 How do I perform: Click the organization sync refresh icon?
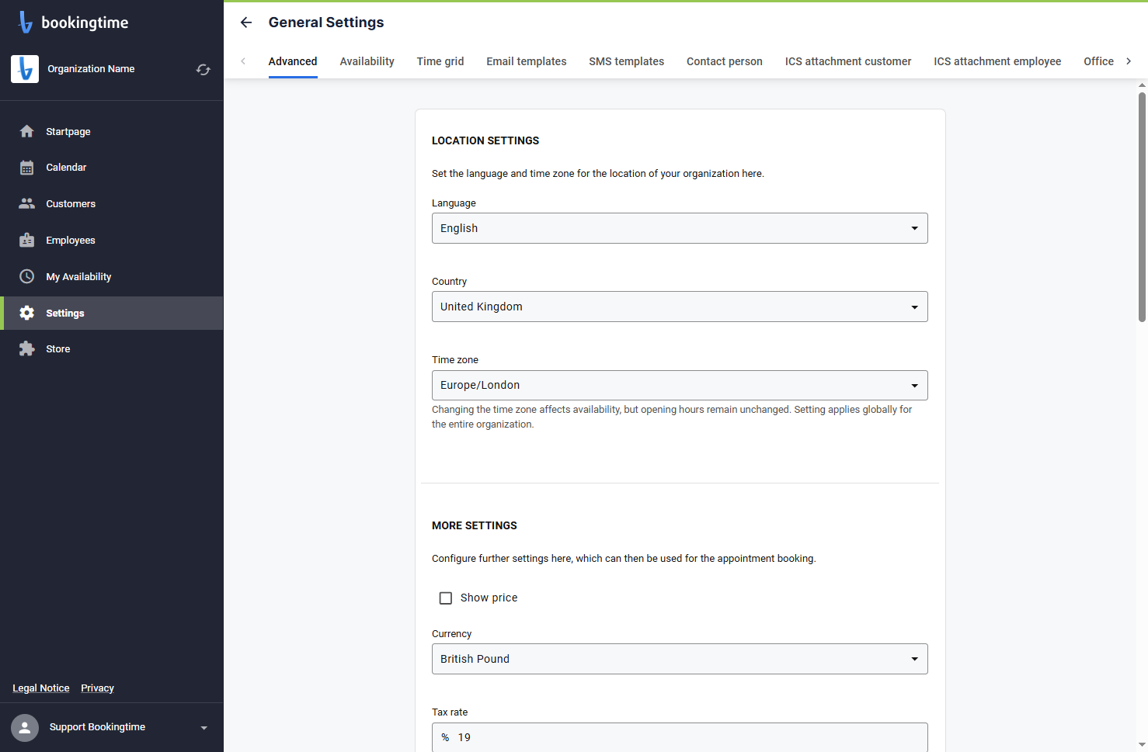(204, 70)
